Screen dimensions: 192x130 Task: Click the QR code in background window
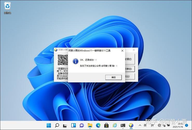point(63,60)
